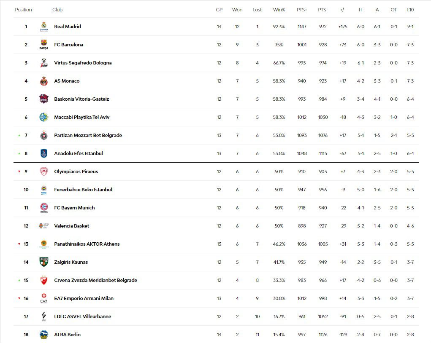Click the Virtus Segafredo Bologna logo
Image resolution: width=431 pixels, height=343 pixels.
[x=44, y=63]
